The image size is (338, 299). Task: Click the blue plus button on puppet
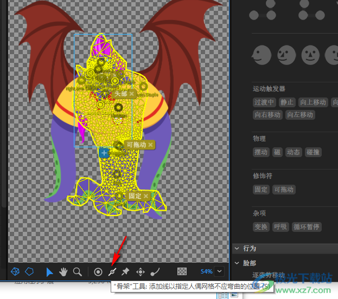(104, 153)
